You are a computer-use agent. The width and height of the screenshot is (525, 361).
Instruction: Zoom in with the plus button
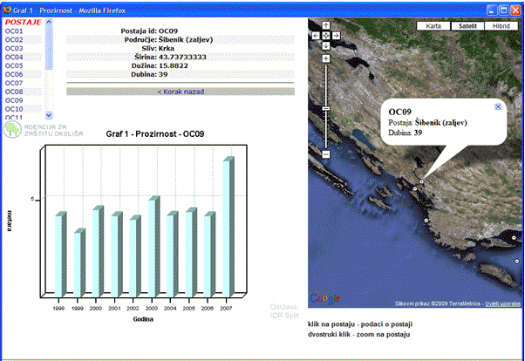(x=325, y=58)
